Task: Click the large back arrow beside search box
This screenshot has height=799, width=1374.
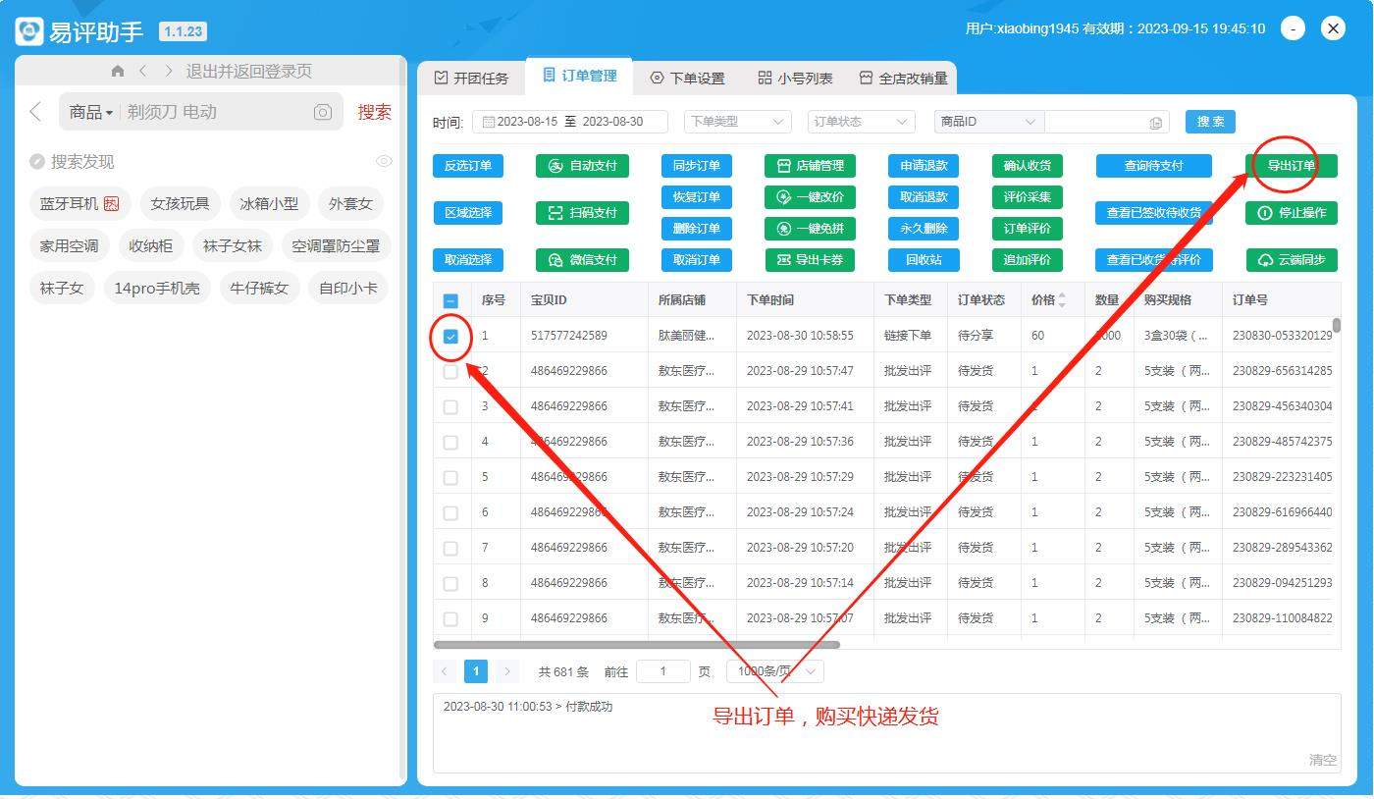Action: 35,112
